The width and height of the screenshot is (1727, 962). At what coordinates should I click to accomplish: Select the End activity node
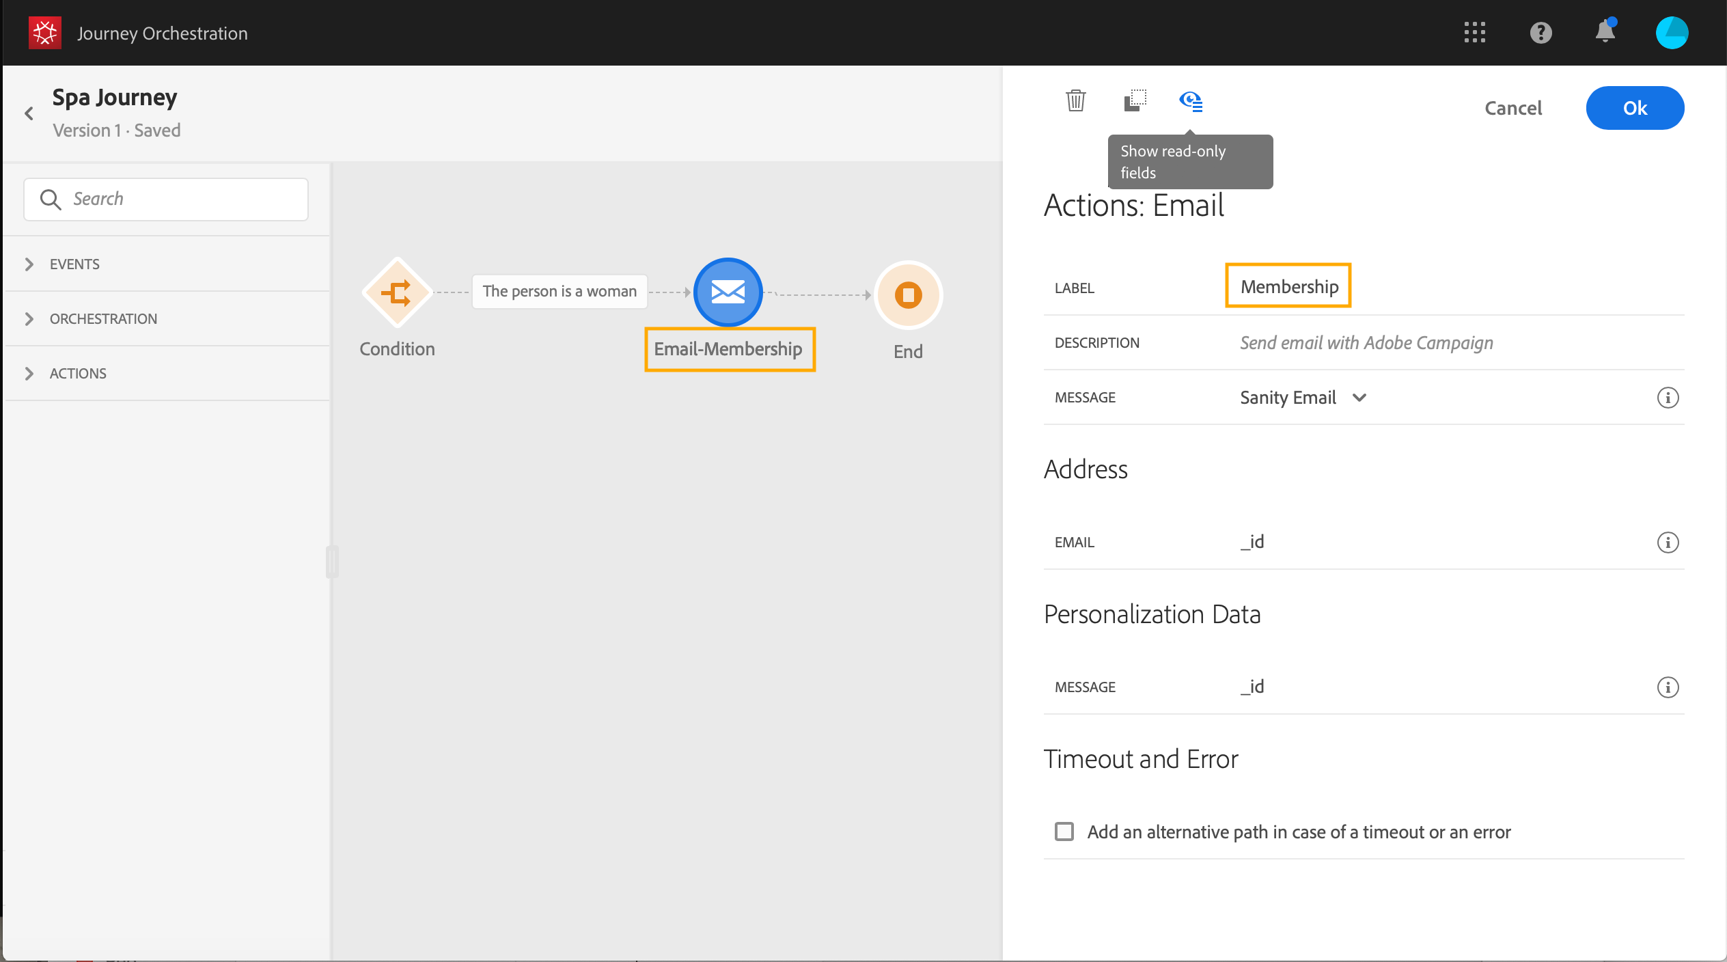click(908, 295)
